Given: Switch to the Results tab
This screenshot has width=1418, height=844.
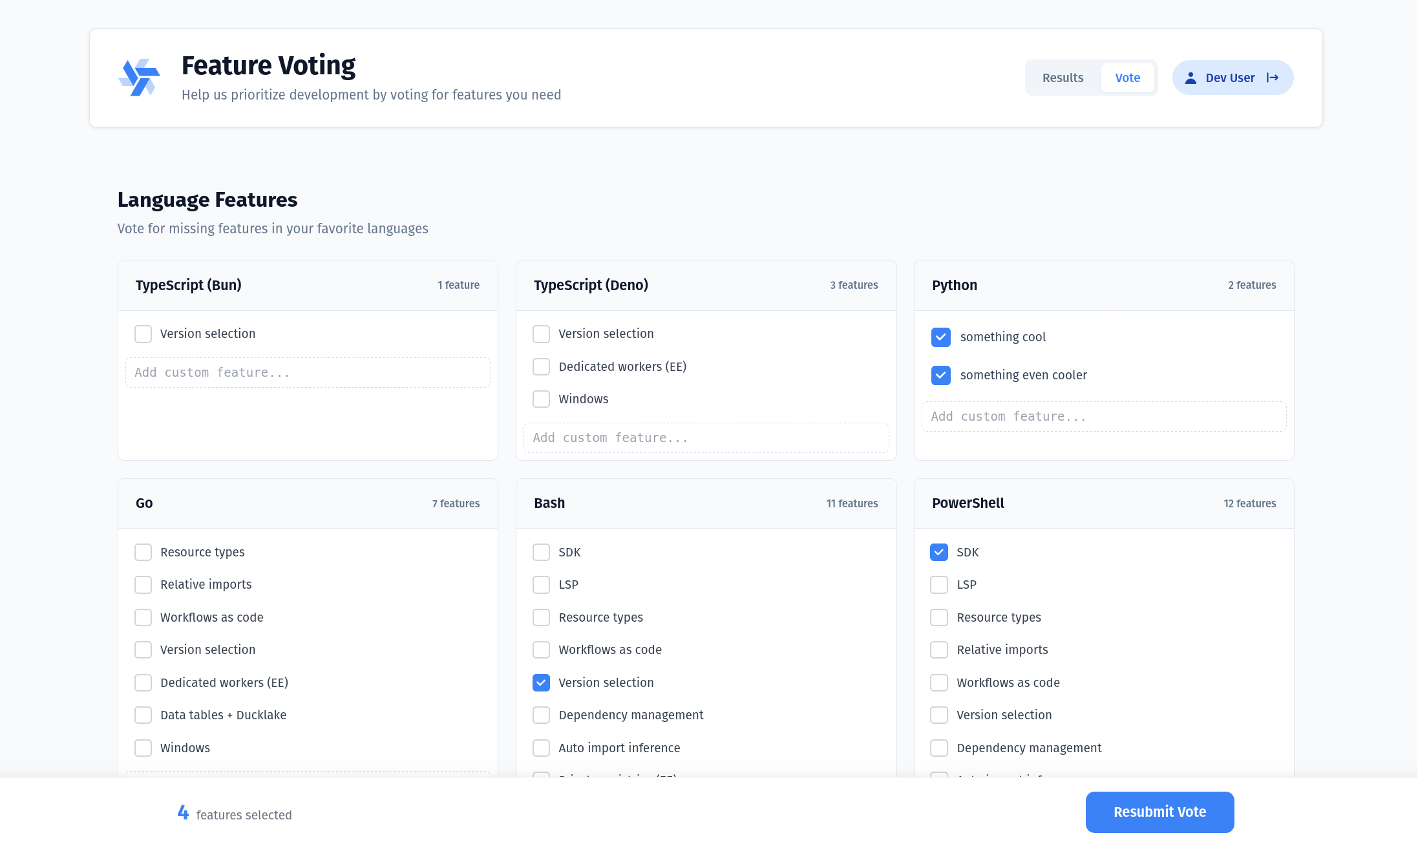Looking at the screenshot, I should (1063, 78).
